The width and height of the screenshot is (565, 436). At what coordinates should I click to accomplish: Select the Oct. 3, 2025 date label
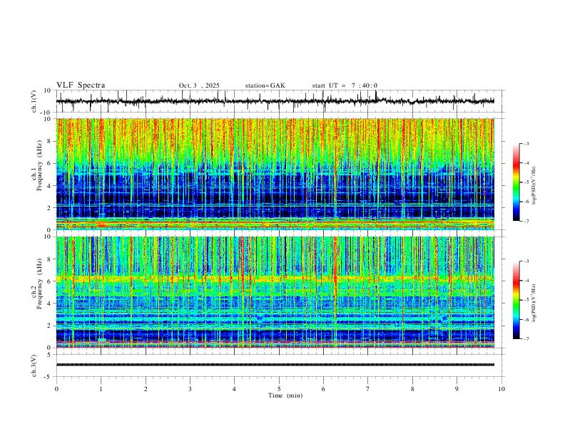(199, 85)
